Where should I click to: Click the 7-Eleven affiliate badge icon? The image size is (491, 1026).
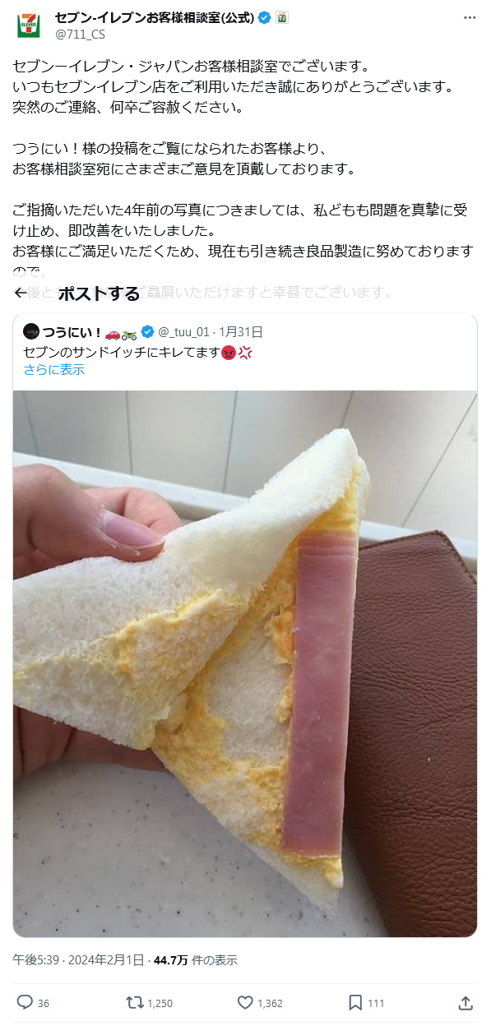(281, 17)
